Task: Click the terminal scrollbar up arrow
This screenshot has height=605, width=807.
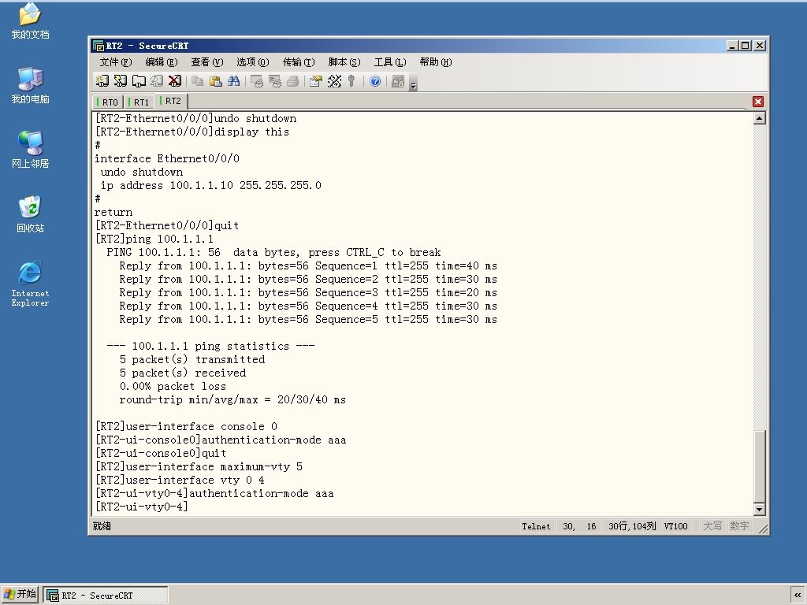Action: [x=759, y=118]
